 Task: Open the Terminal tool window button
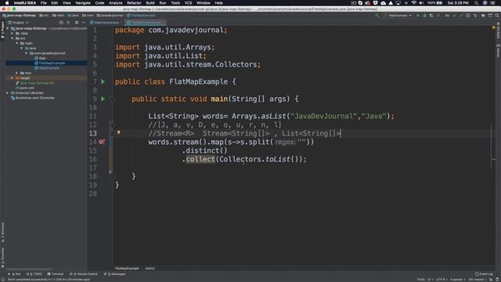(56, 274)
